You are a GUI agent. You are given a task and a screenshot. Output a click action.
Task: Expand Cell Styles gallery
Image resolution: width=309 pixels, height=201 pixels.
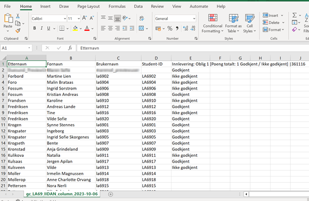(x=249, y=23)
